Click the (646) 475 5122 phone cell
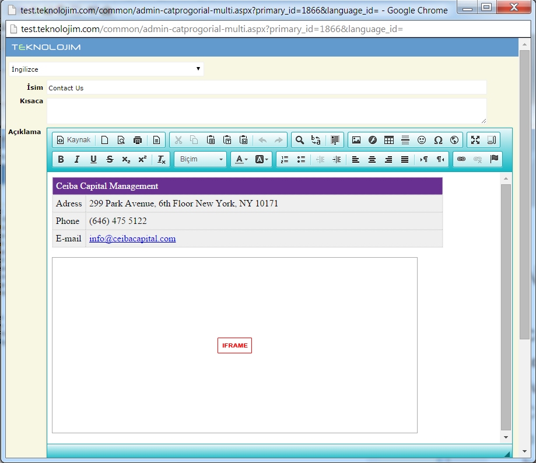The width and height of the screenshot is (536, 463). coord(264,221)
